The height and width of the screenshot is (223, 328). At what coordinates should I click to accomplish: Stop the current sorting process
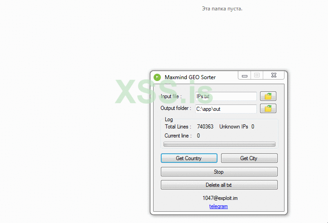[x=219, y=172]
